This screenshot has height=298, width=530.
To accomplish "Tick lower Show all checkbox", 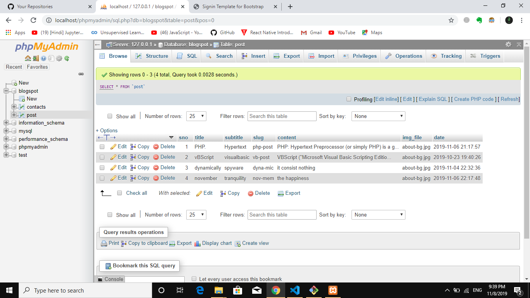I will pyautogui.click(x=110, y=215).
